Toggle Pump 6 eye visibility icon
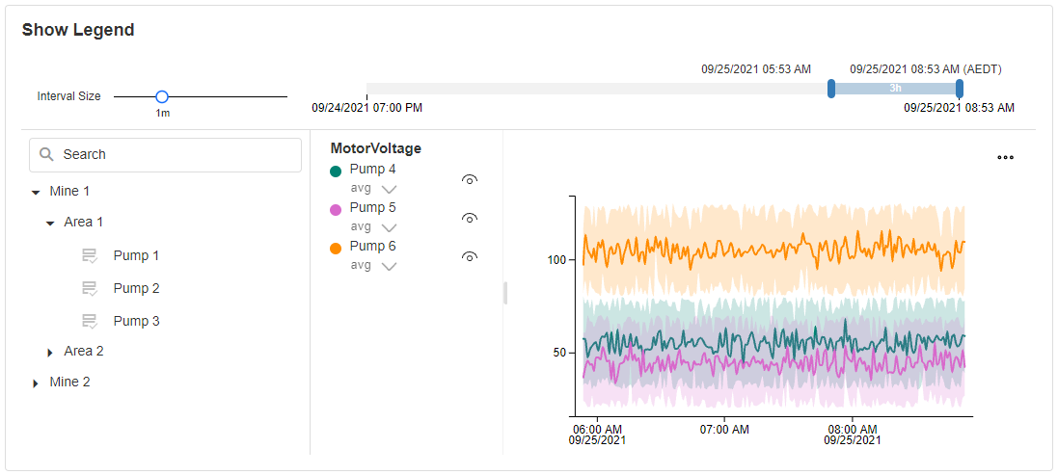This screenshot has width=1058, height=475. pyautogui.click(x=470, y=256)
